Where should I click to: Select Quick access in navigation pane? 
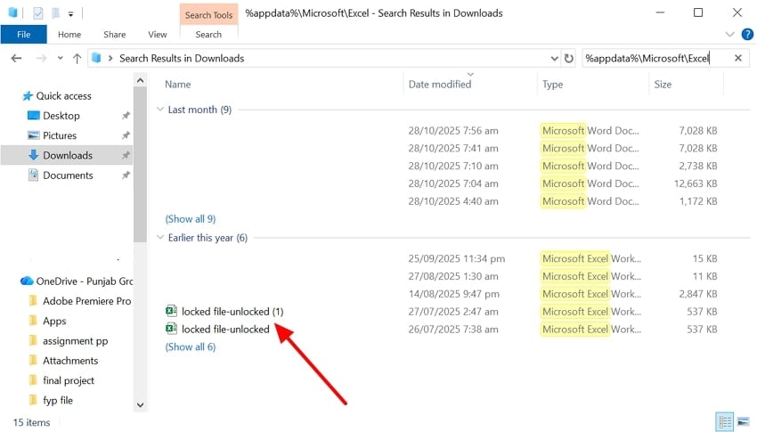click(63, 95)
